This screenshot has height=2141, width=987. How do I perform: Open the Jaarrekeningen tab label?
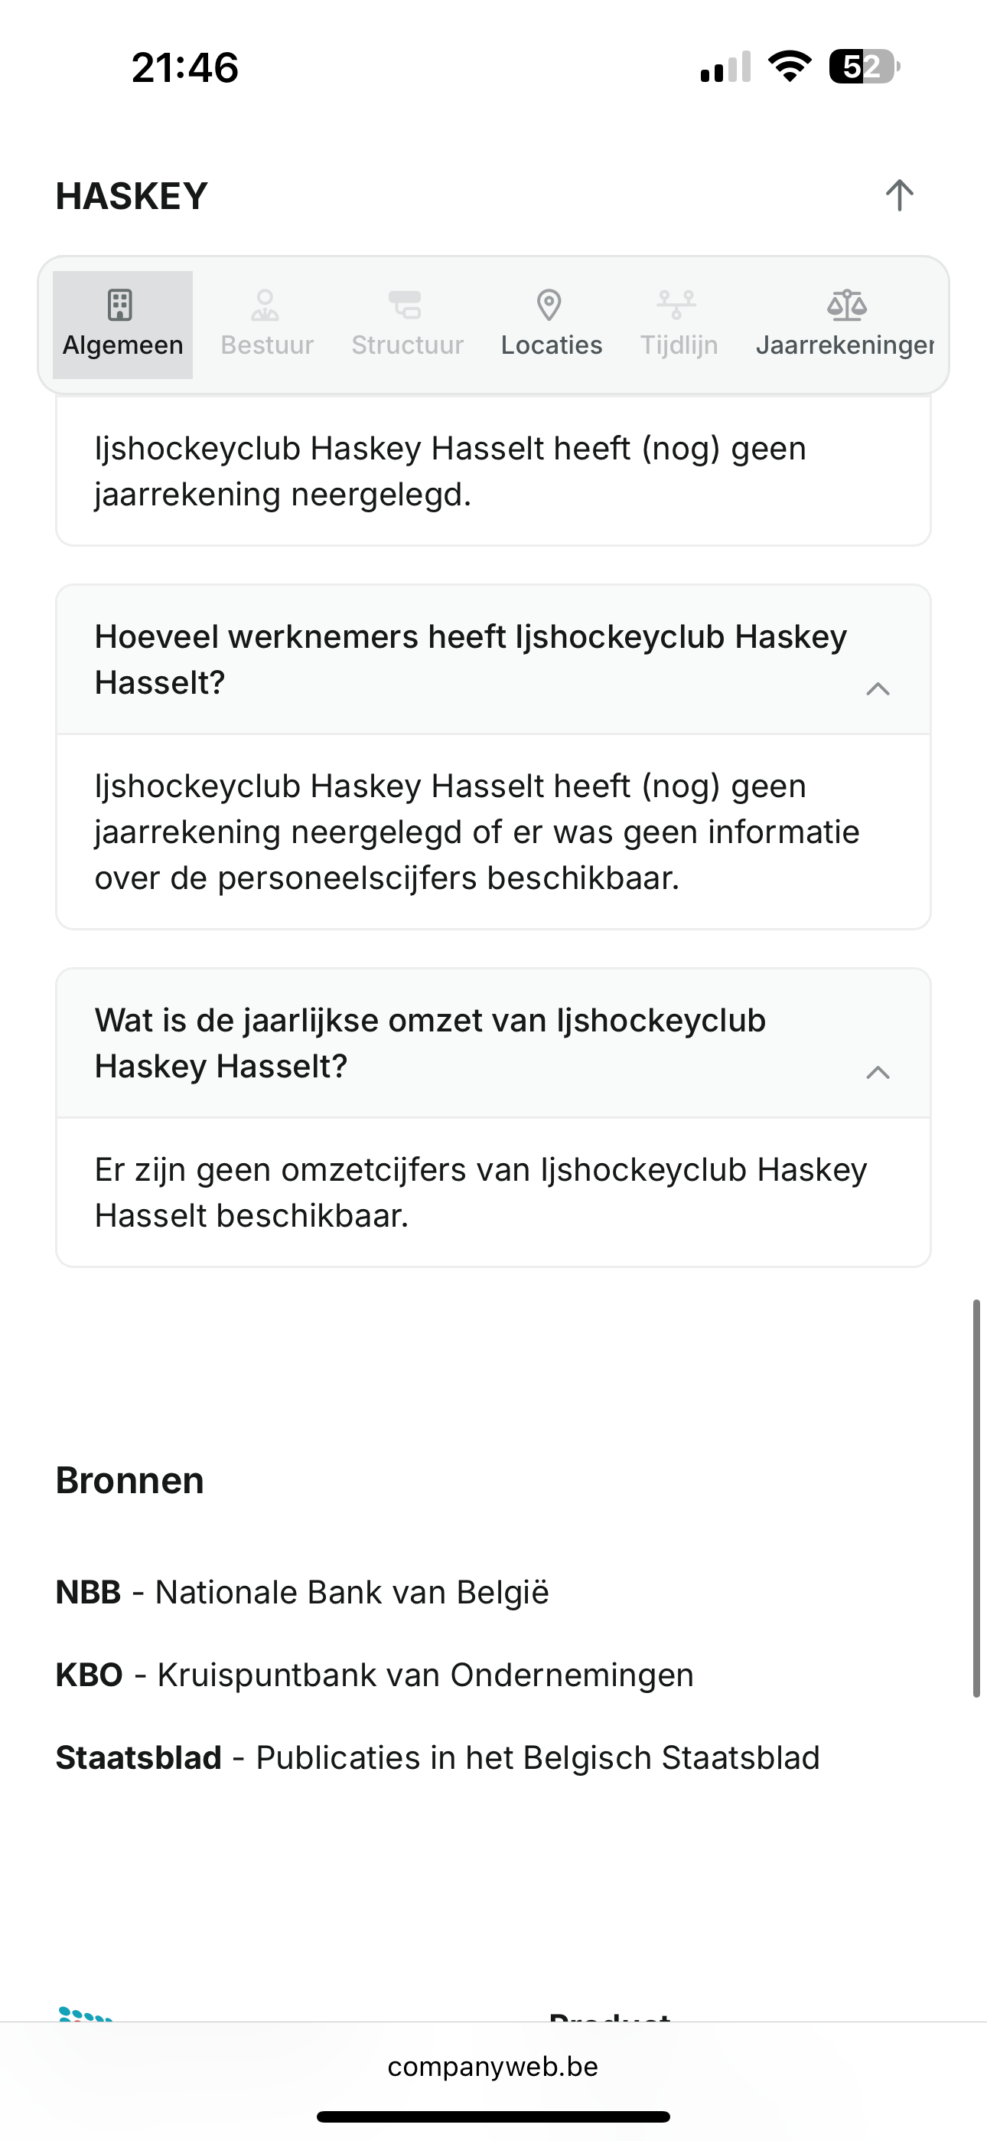[845, 345]
